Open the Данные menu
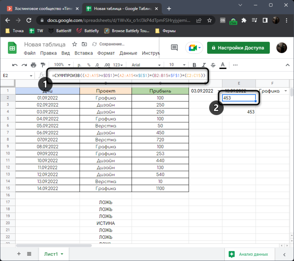294x261 pixels. tap(128, 53)
